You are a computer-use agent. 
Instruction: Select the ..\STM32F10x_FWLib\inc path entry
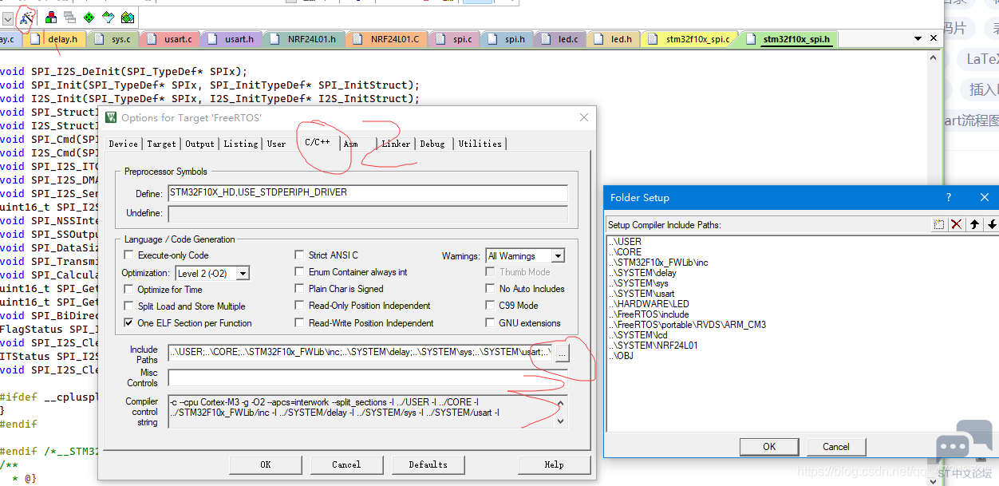tap(658, 262)
